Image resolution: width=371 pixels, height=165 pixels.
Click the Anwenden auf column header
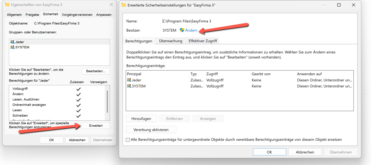click(325, 74)
